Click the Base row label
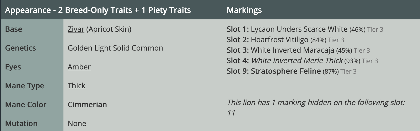The image size is (420, 131). (x=14, y=29)
